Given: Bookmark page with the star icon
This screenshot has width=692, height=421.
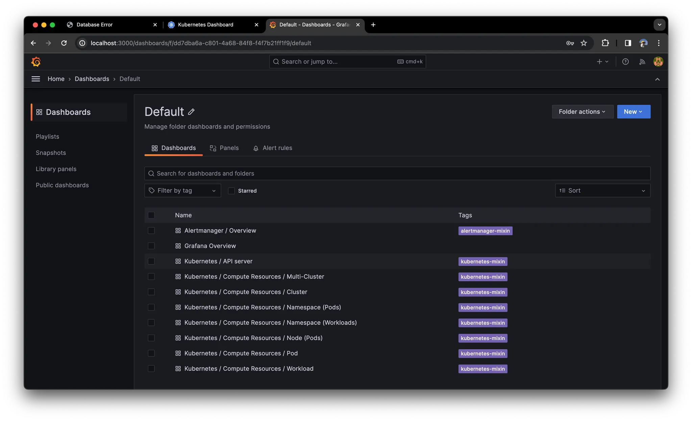Looking at the screenshot, I should pyautogui.click(x=584, y=43).
